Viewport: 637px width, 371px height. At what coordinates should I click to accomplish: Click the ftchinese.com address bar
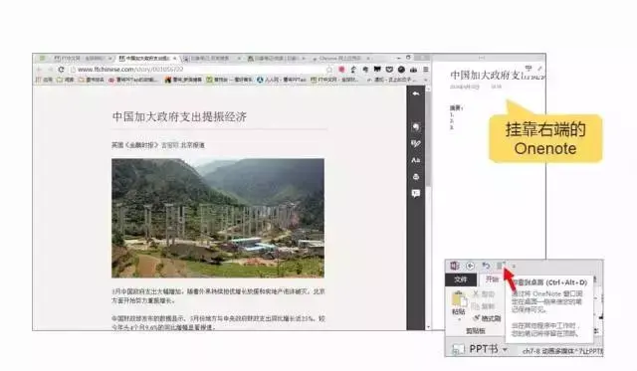199,70
